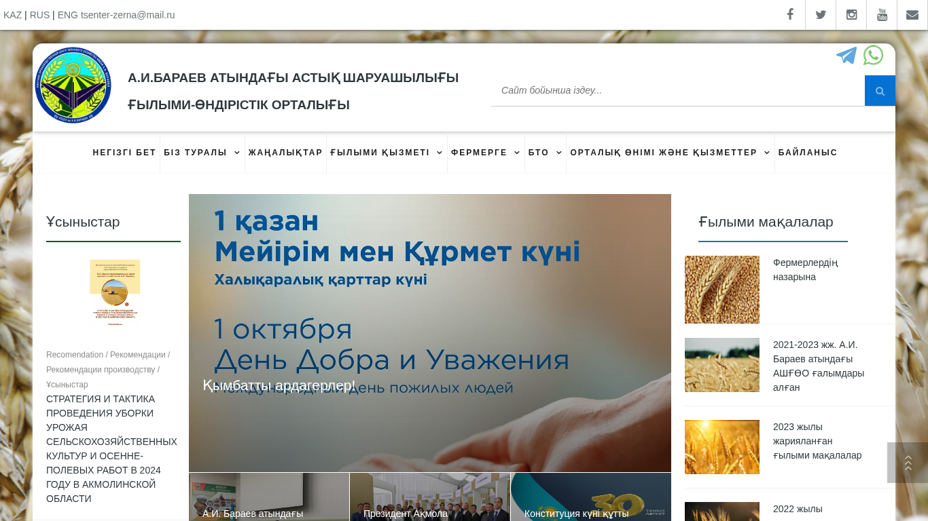This screenshot has width=928, height=521.
Task: Open the БТО menu item
Action: 539,153
